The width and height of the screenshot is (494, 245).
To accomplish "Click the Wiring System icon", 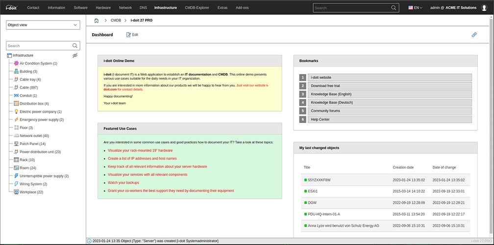I will click(16, 184).
